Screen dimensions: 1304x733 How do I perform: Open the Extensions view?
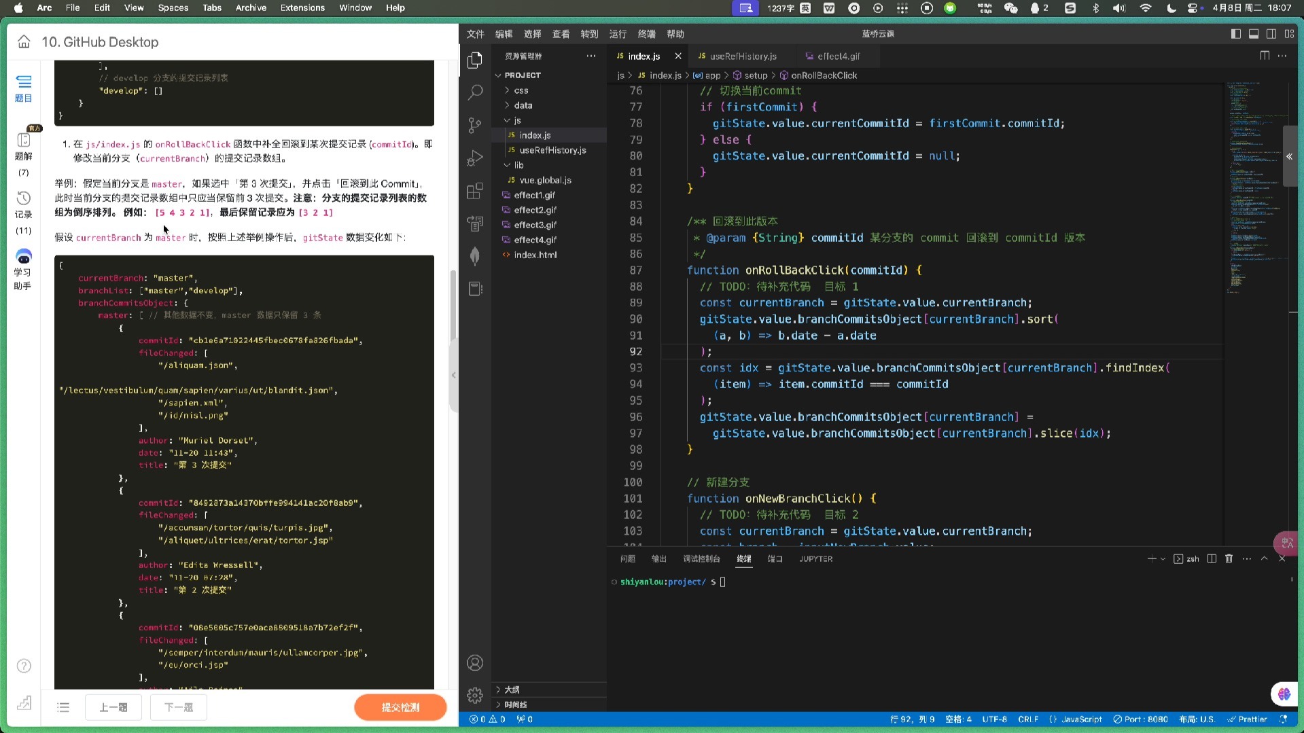coord(474,191)
